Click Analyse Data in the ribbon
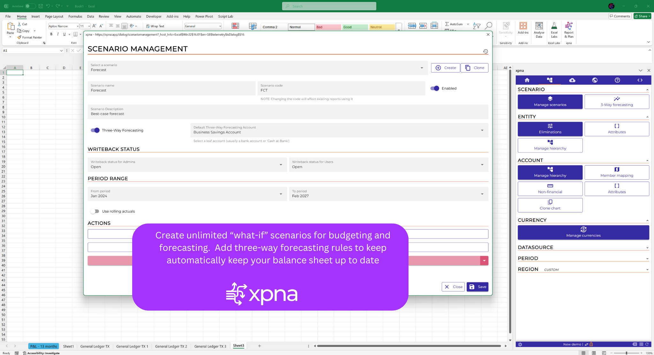Screen dimensions: 654x355 click(539, 30)
